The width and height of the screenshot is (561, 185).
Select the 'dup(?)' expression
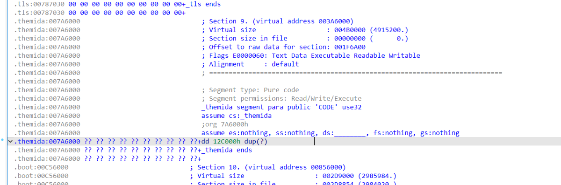(256, 142)
